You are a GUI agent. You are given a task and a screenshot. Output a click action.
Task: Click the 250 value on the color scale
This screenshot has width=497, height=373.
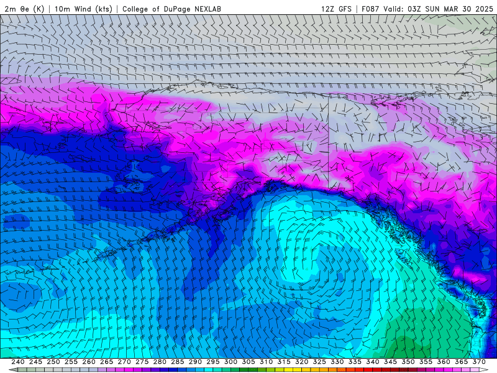pos(53,362)
